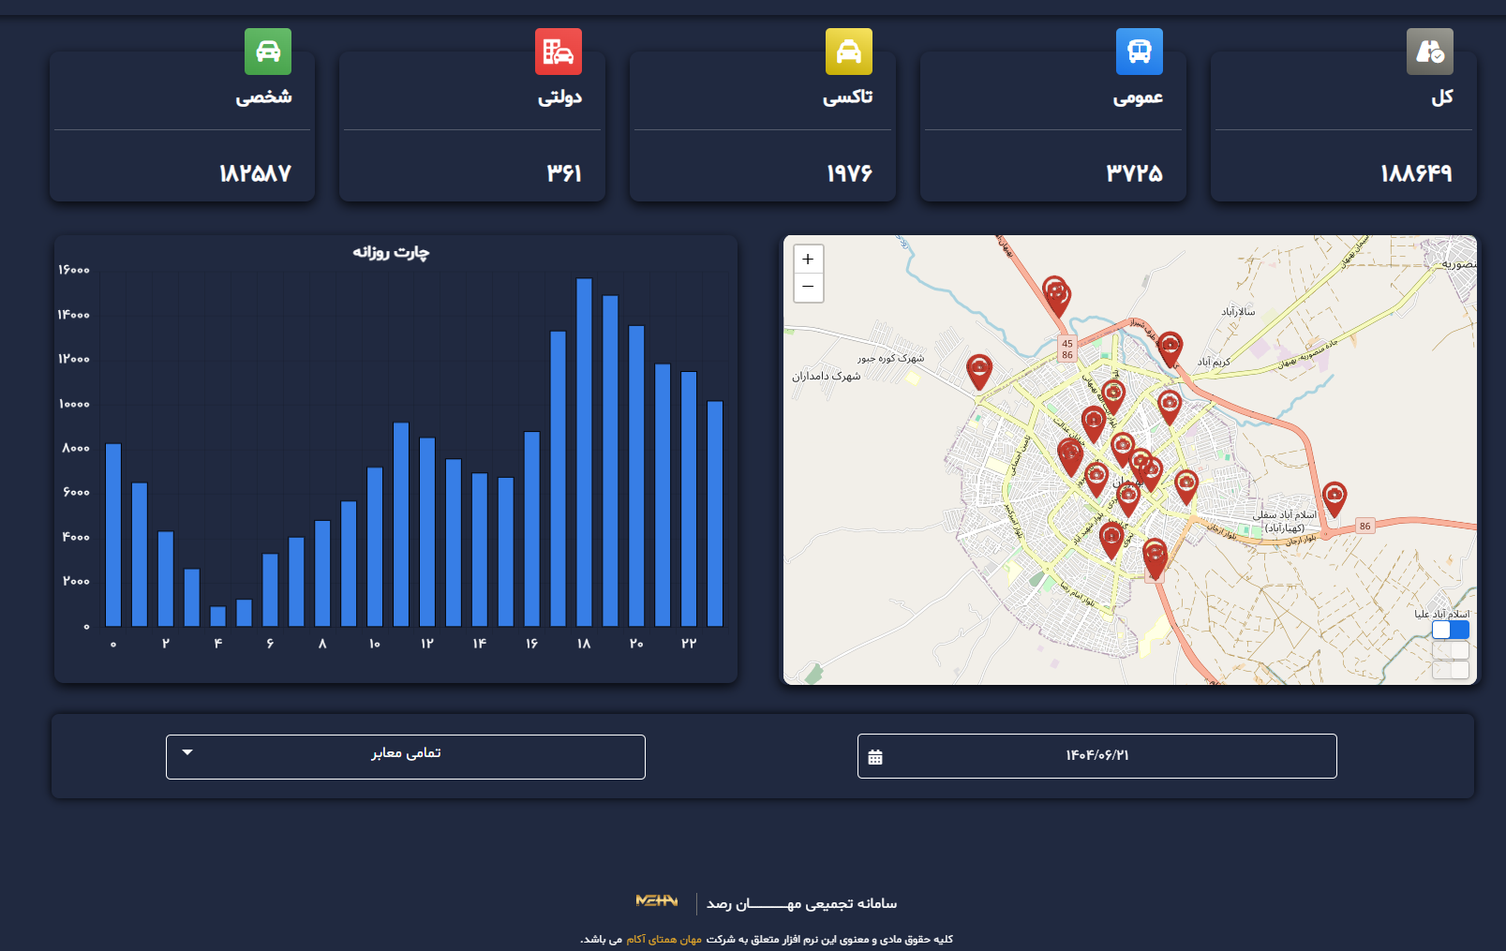Click the camera marker near شهرک کوره جبور
Viewport: 1506px width, 951px height.
(x=979, y=368)
